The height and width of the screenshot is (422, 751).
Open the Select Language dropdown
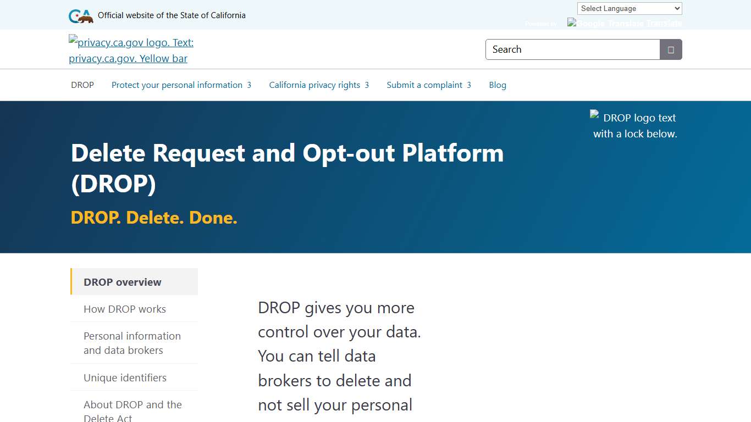(x=628, y=8)
